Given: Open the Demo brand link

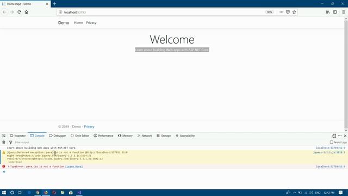Looking at the screenshot, I should tap(64, 23).
